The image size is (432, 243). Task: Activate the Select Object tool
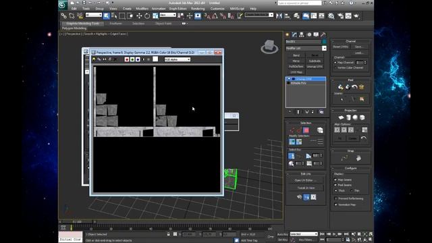107,16
